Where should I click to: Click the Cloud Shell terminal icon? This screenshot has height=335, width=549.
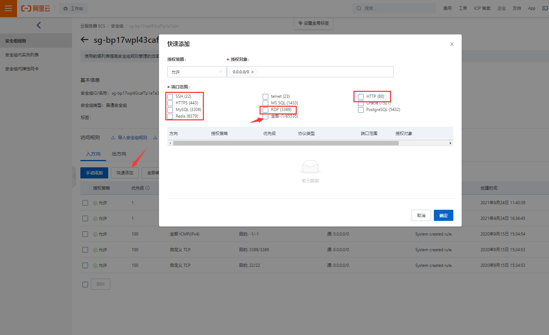[x=545, y=8]
